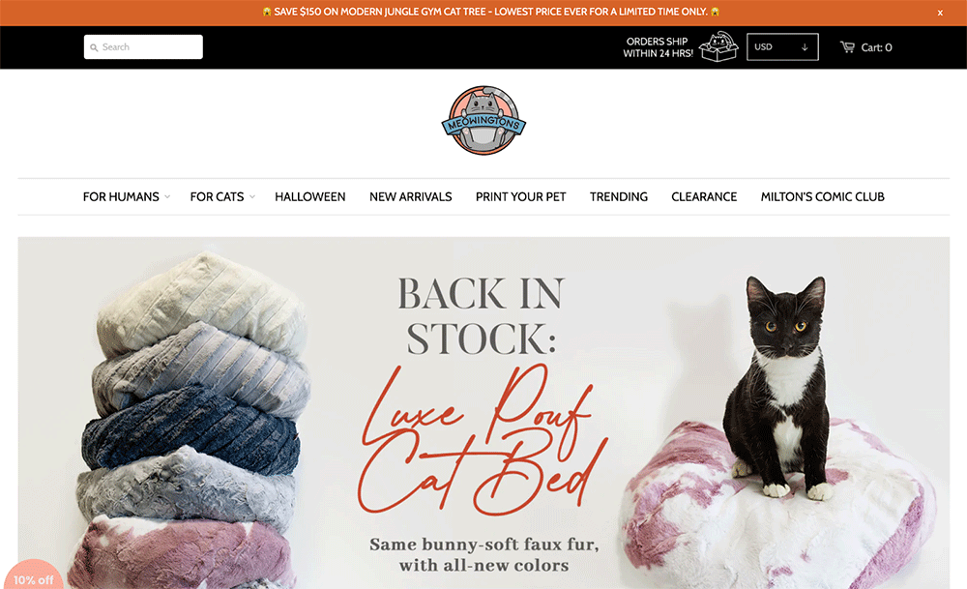Visit the Clearance section
This screenshot has width=967, height=589.
[x=704, y=196]
